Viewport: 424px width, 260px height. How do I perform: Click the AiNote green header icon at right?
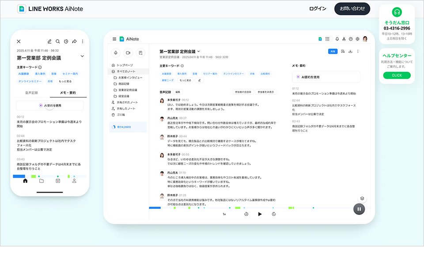pyautogui.click(x=320, y=39)
